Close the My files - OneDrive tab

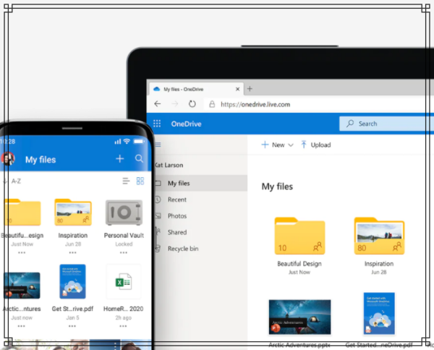(x=237, y=89)
